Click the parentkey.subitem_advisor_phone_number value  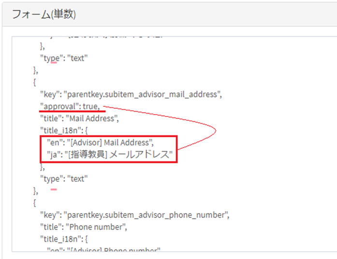[x=146, y=214]
